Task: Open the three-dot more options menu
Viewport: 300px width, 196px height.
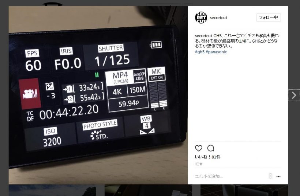Action: coord(278,177)
